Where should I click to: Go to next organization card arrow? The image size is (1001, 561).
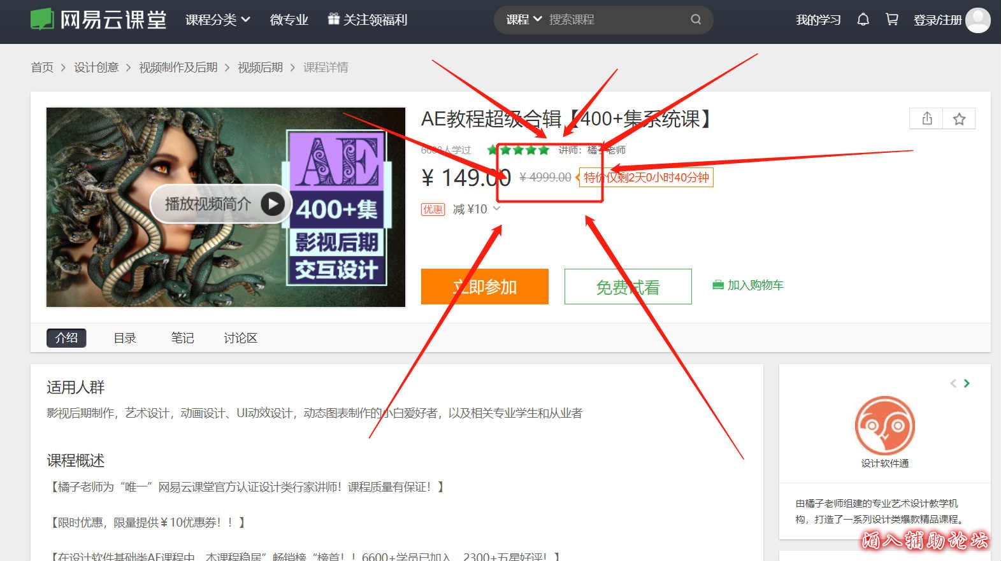pos(967,383)
